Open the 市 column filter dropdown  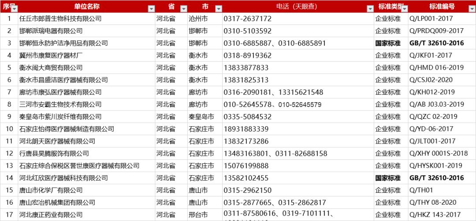click(x=219, y=9)
